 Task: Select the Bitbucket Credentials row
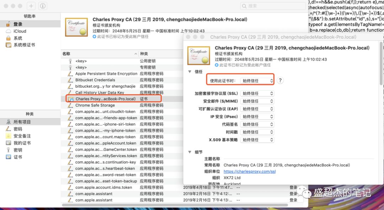pyautogui.click(x=122, y=80)
